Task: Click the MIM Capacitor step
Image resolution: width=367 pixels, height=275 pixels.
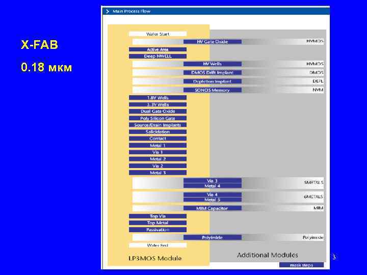Action: pos(212,208)
